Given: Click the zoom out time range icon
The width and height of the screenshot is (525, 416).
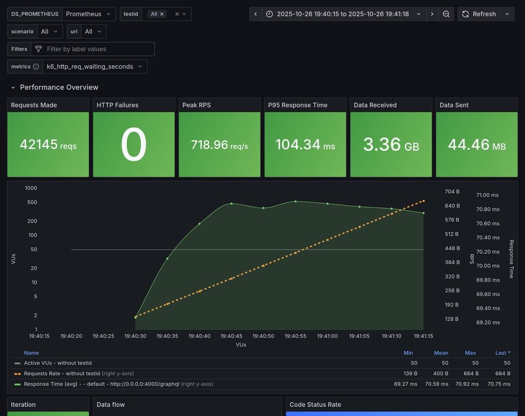Looking at the screenshot, I should (446, 14).
